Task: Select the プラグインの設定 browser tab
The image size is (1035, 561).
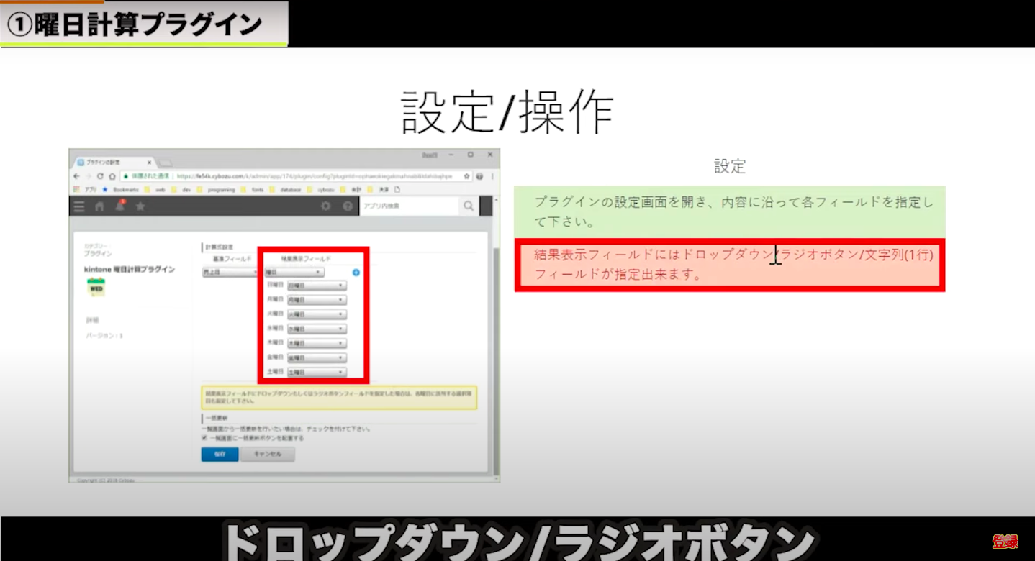Action: 114,162
